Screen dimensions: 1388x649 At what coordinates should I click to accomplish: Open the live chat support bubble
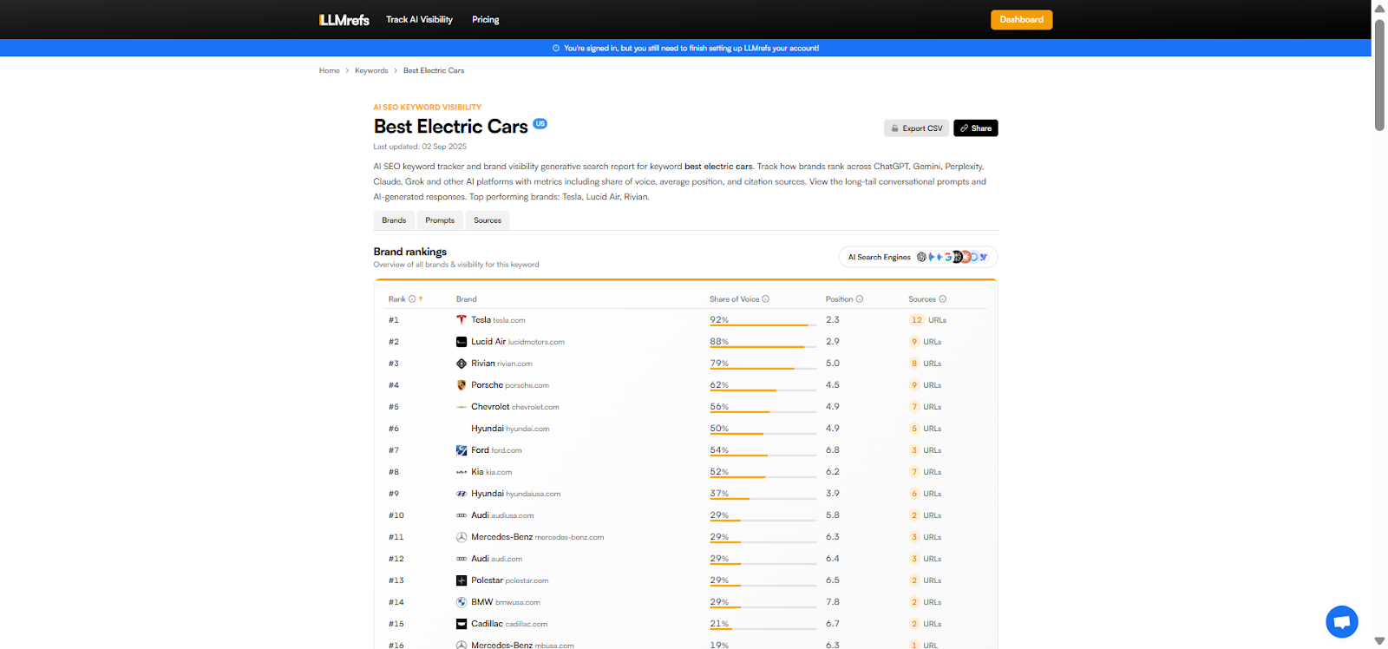[1341, 621]
